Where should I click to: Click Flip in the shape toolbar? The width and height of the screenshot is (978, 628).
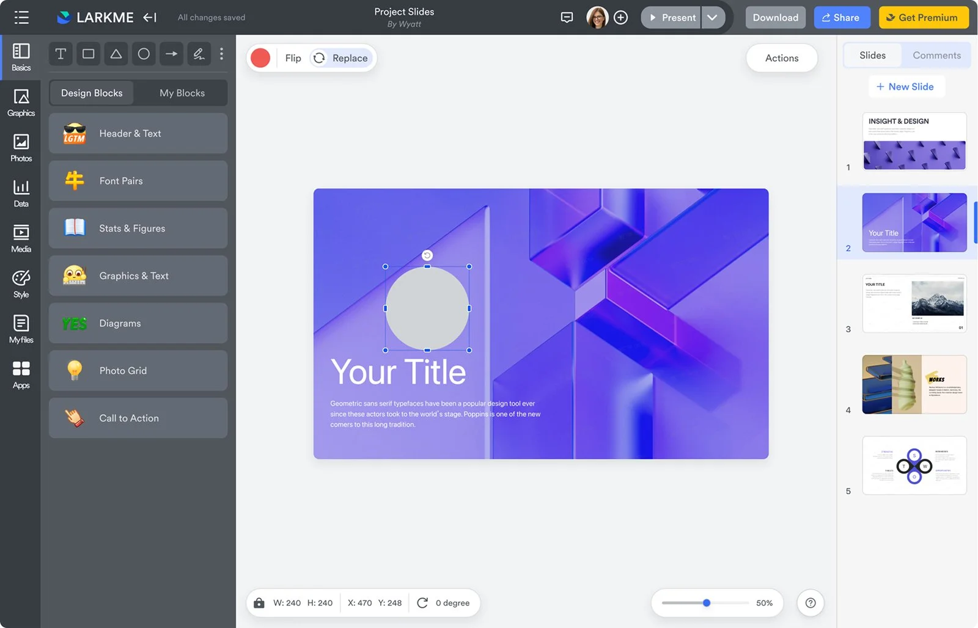(x=293, y=58)
